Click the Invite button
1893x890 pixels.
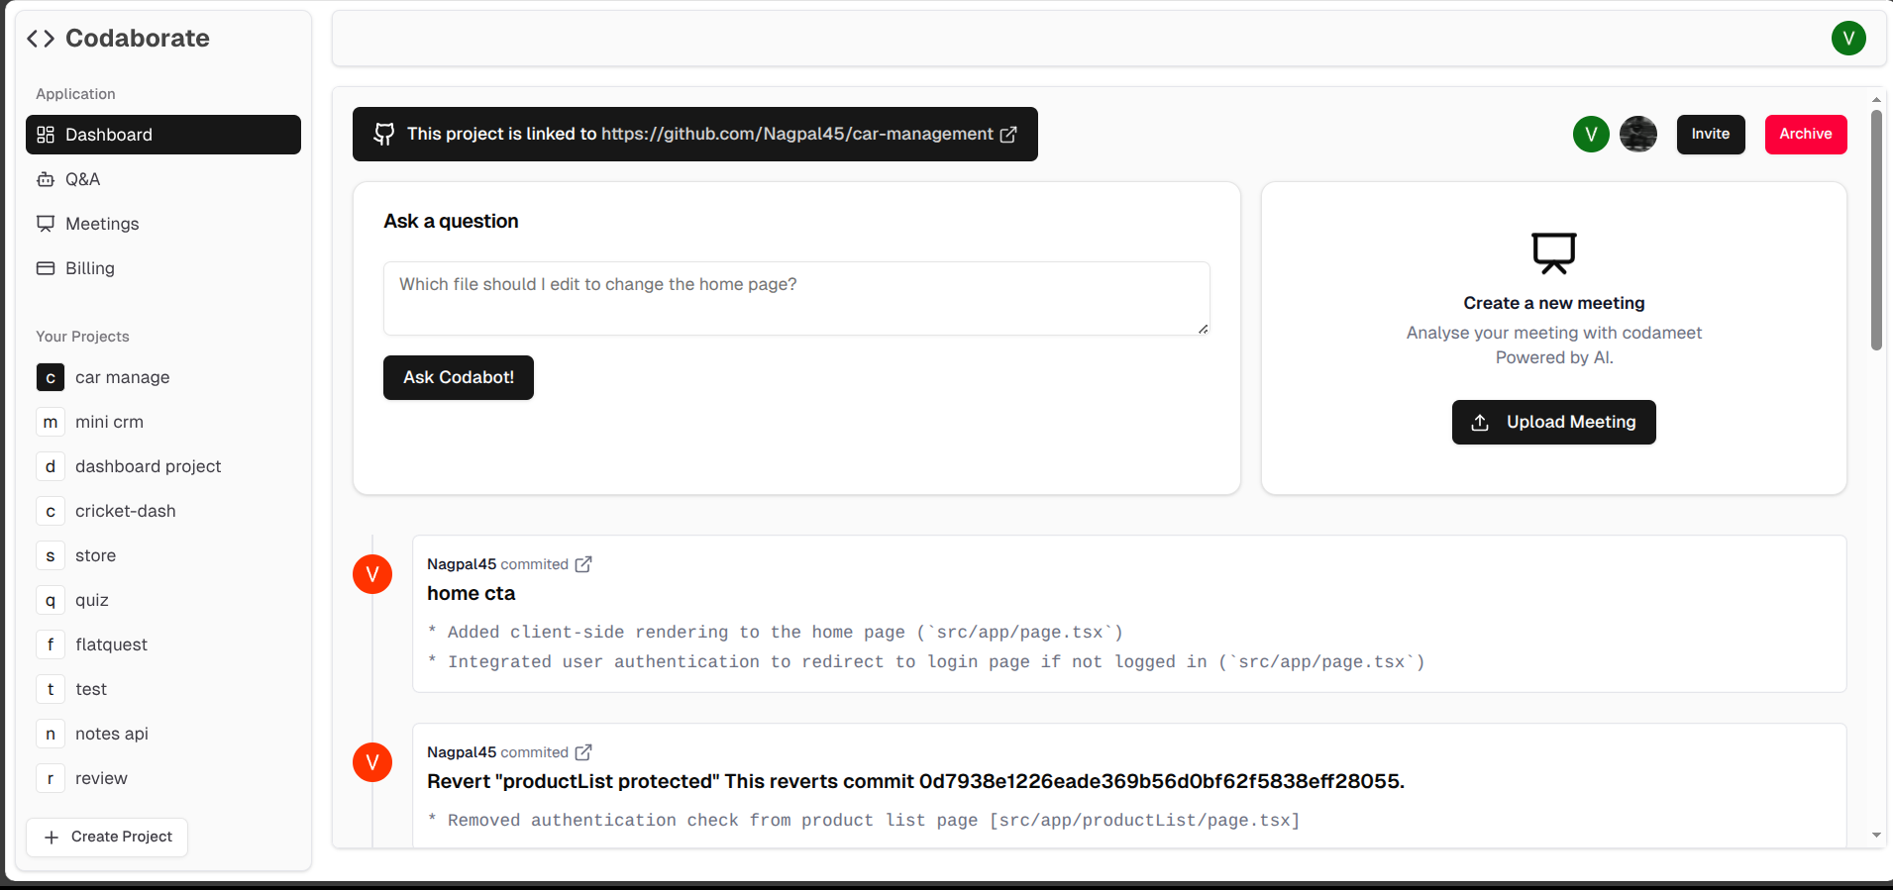coord(1710,134)
